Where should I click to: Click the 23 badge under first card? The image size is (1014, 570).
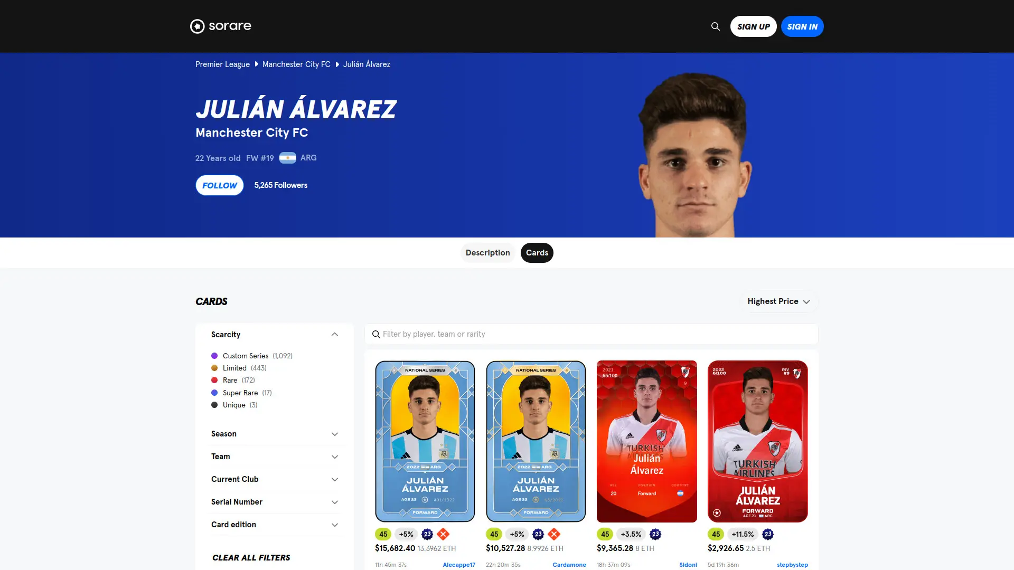(427, 534)
